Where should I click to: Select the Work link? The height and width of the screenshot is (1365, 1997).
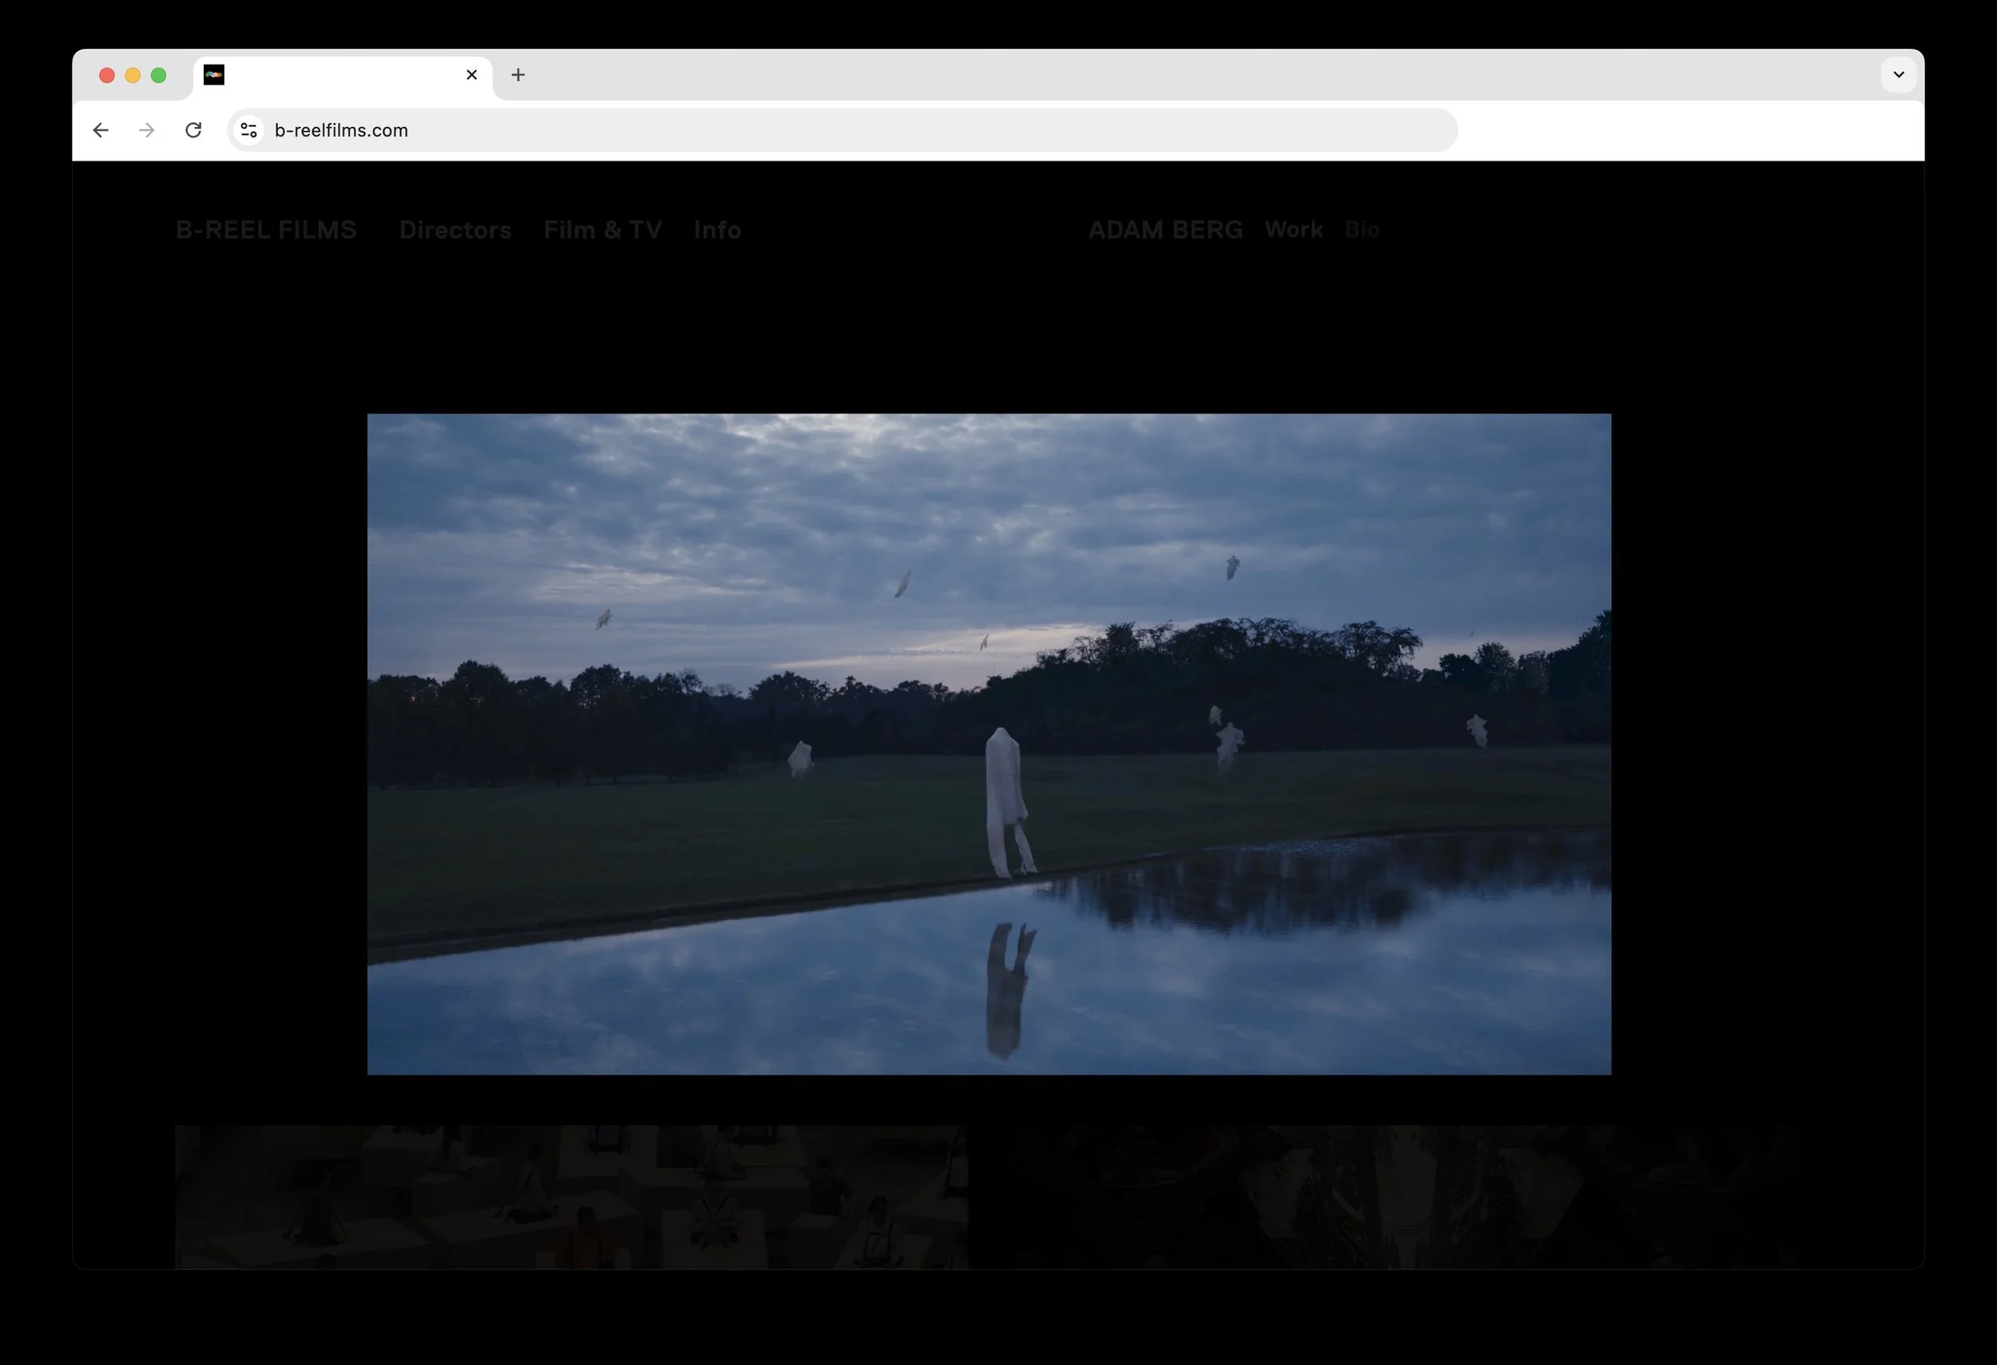point(1293,229)
